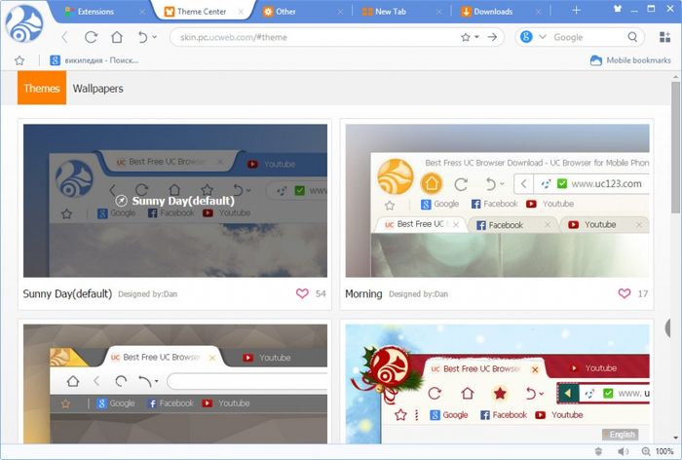
Task: Click Designed by:Dan under Sunny Day
Action: (147, 294)
